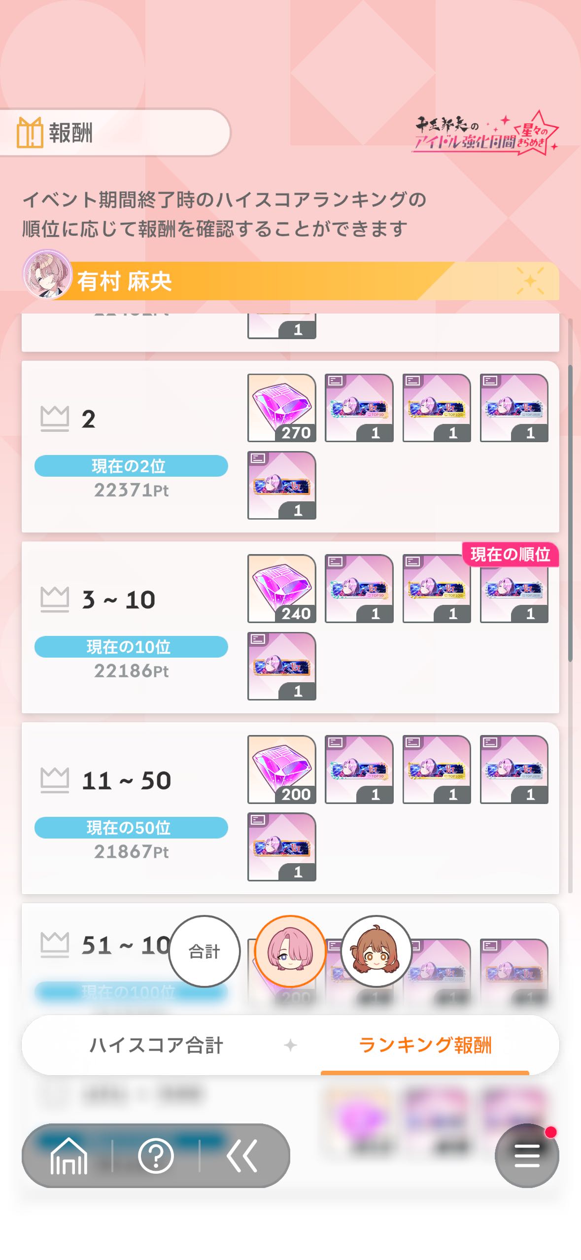Click the reward list vertical scrollbar

pos(570,513)
